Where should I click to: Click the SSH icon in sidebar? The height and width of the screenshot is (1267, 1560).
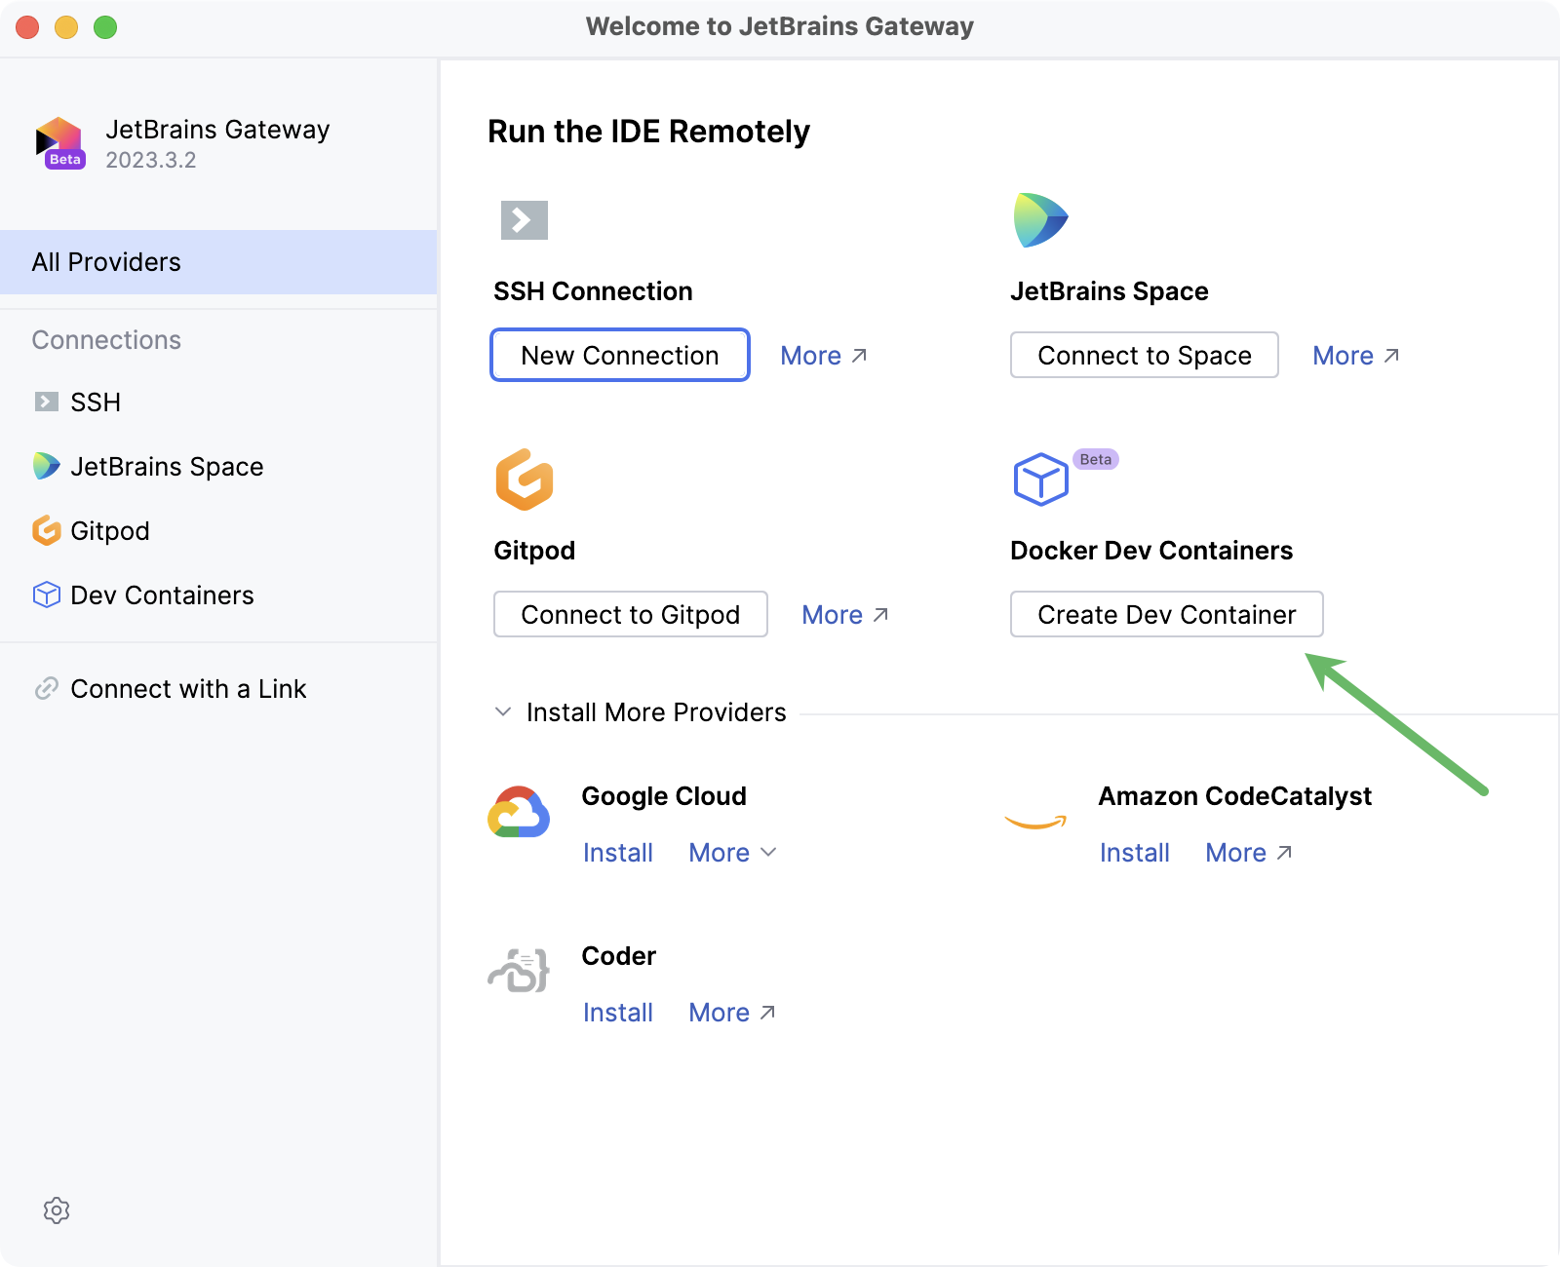click(47, 402)
